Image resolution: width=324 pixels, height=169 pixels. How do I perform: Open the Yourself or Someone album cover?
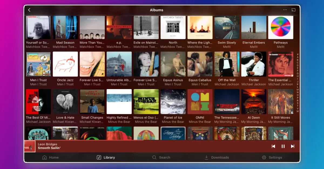(38, 27)
